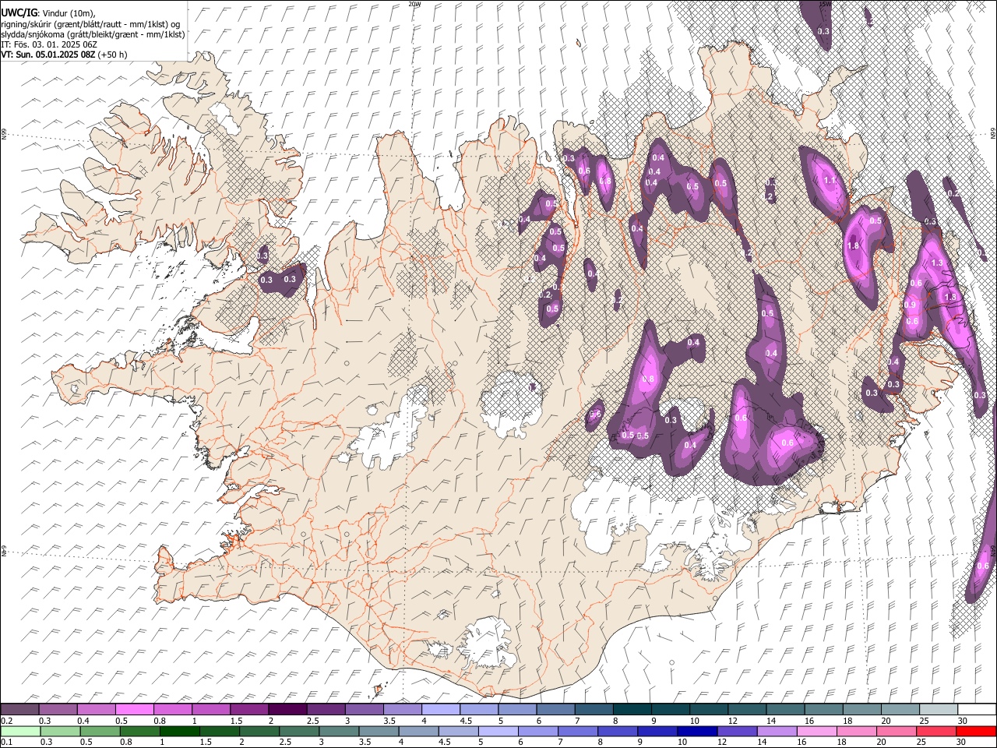Click the 'slydda/snjókoma' legend description line
The width and height of the screenshot is (997, 748).
[x=93, y=34]
